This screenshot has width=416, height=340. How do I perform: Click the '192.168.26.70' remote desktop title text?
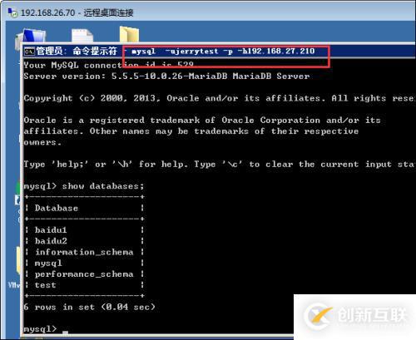[x=77, y=12]
